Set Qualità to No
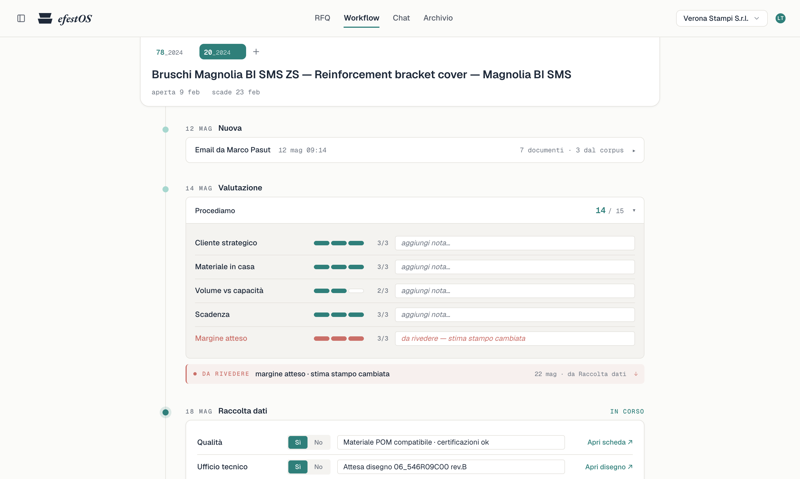The width and height of the screenshot is (800, 479). 318,442
